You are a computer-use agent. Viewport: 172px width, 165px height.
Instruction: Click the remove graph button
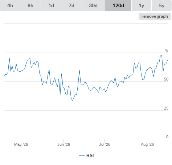click(155, 16)
